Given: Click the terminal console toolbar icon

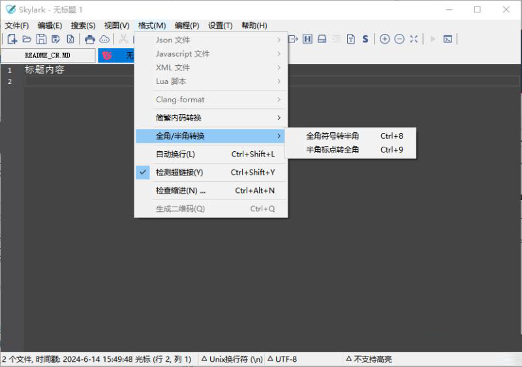Looking at the screenshot, I should 448,39.
